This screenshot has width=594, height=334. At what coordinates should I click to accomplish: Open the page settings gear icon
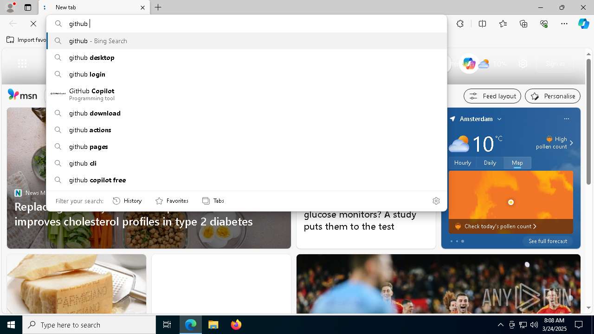tap(523, 64)
